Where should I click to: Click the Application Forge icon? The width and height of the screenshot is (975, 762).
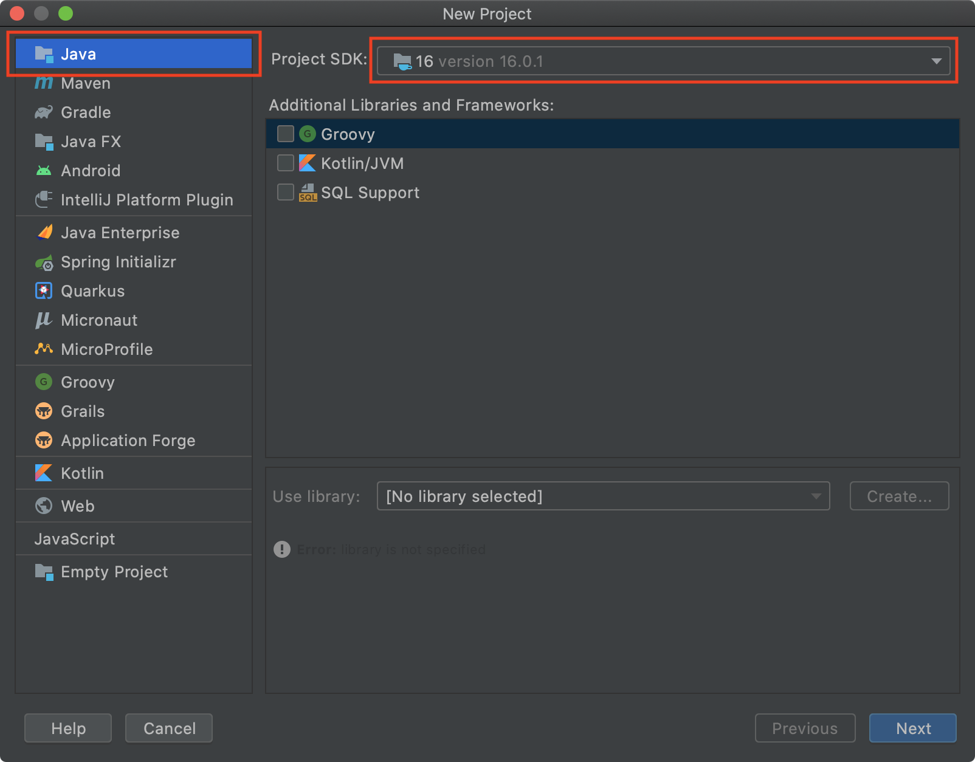point(44,441)
